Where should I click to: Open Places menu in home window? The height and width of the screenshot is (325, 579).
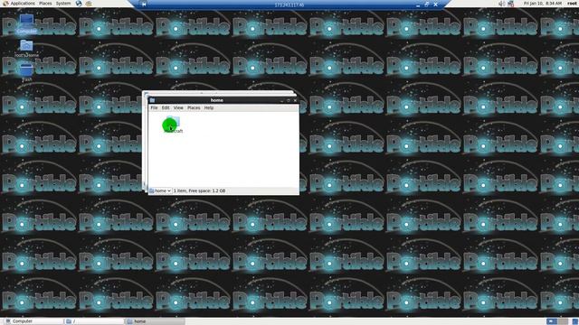tap(194, 108)
